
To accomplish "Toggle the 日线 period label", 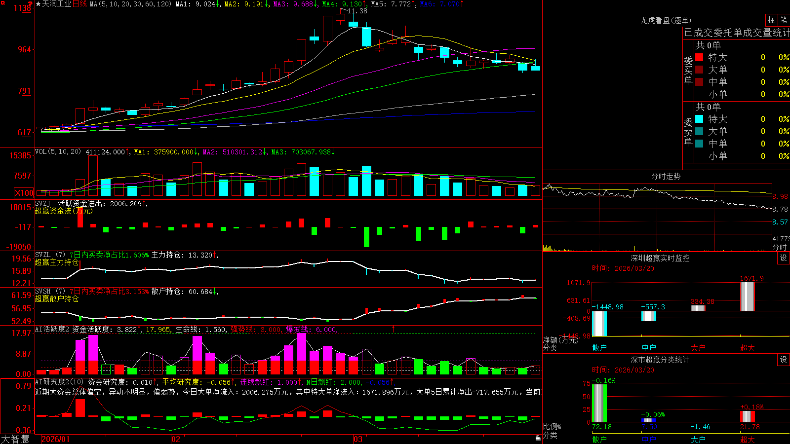I will (x=79, y=4).
